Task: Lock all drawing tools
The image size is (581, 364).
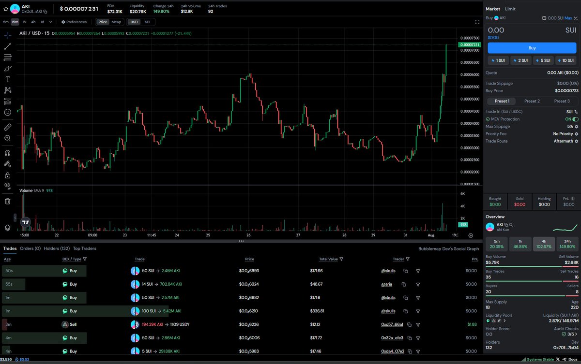Action: click(x=7, y=175)
